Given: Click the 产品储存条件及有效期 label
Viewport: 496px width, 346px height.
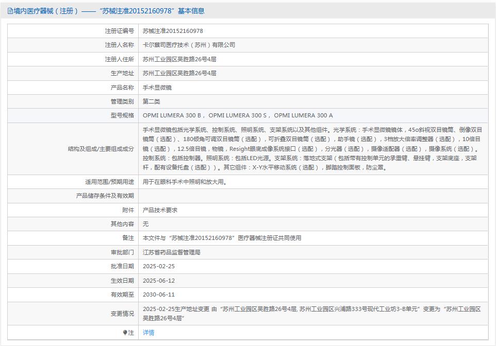Looking at the screenshot, I should tap(105, 196).
